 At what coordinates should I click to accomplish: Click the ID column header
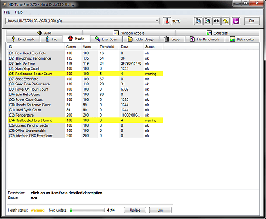click(36, 47)
